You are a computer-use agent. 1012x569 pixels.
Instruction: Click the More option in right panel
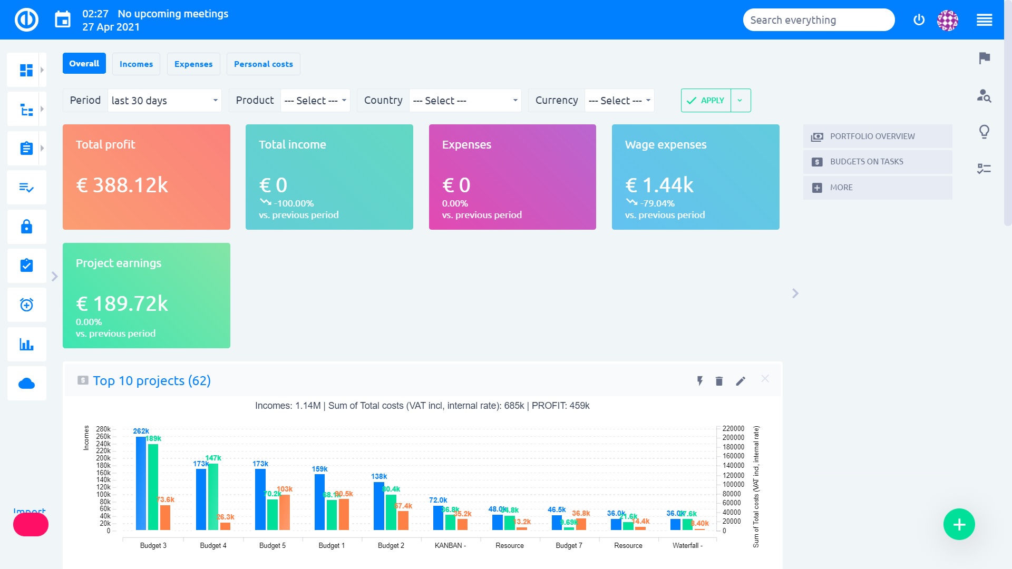pyautogui.click(x=841, y=187)
